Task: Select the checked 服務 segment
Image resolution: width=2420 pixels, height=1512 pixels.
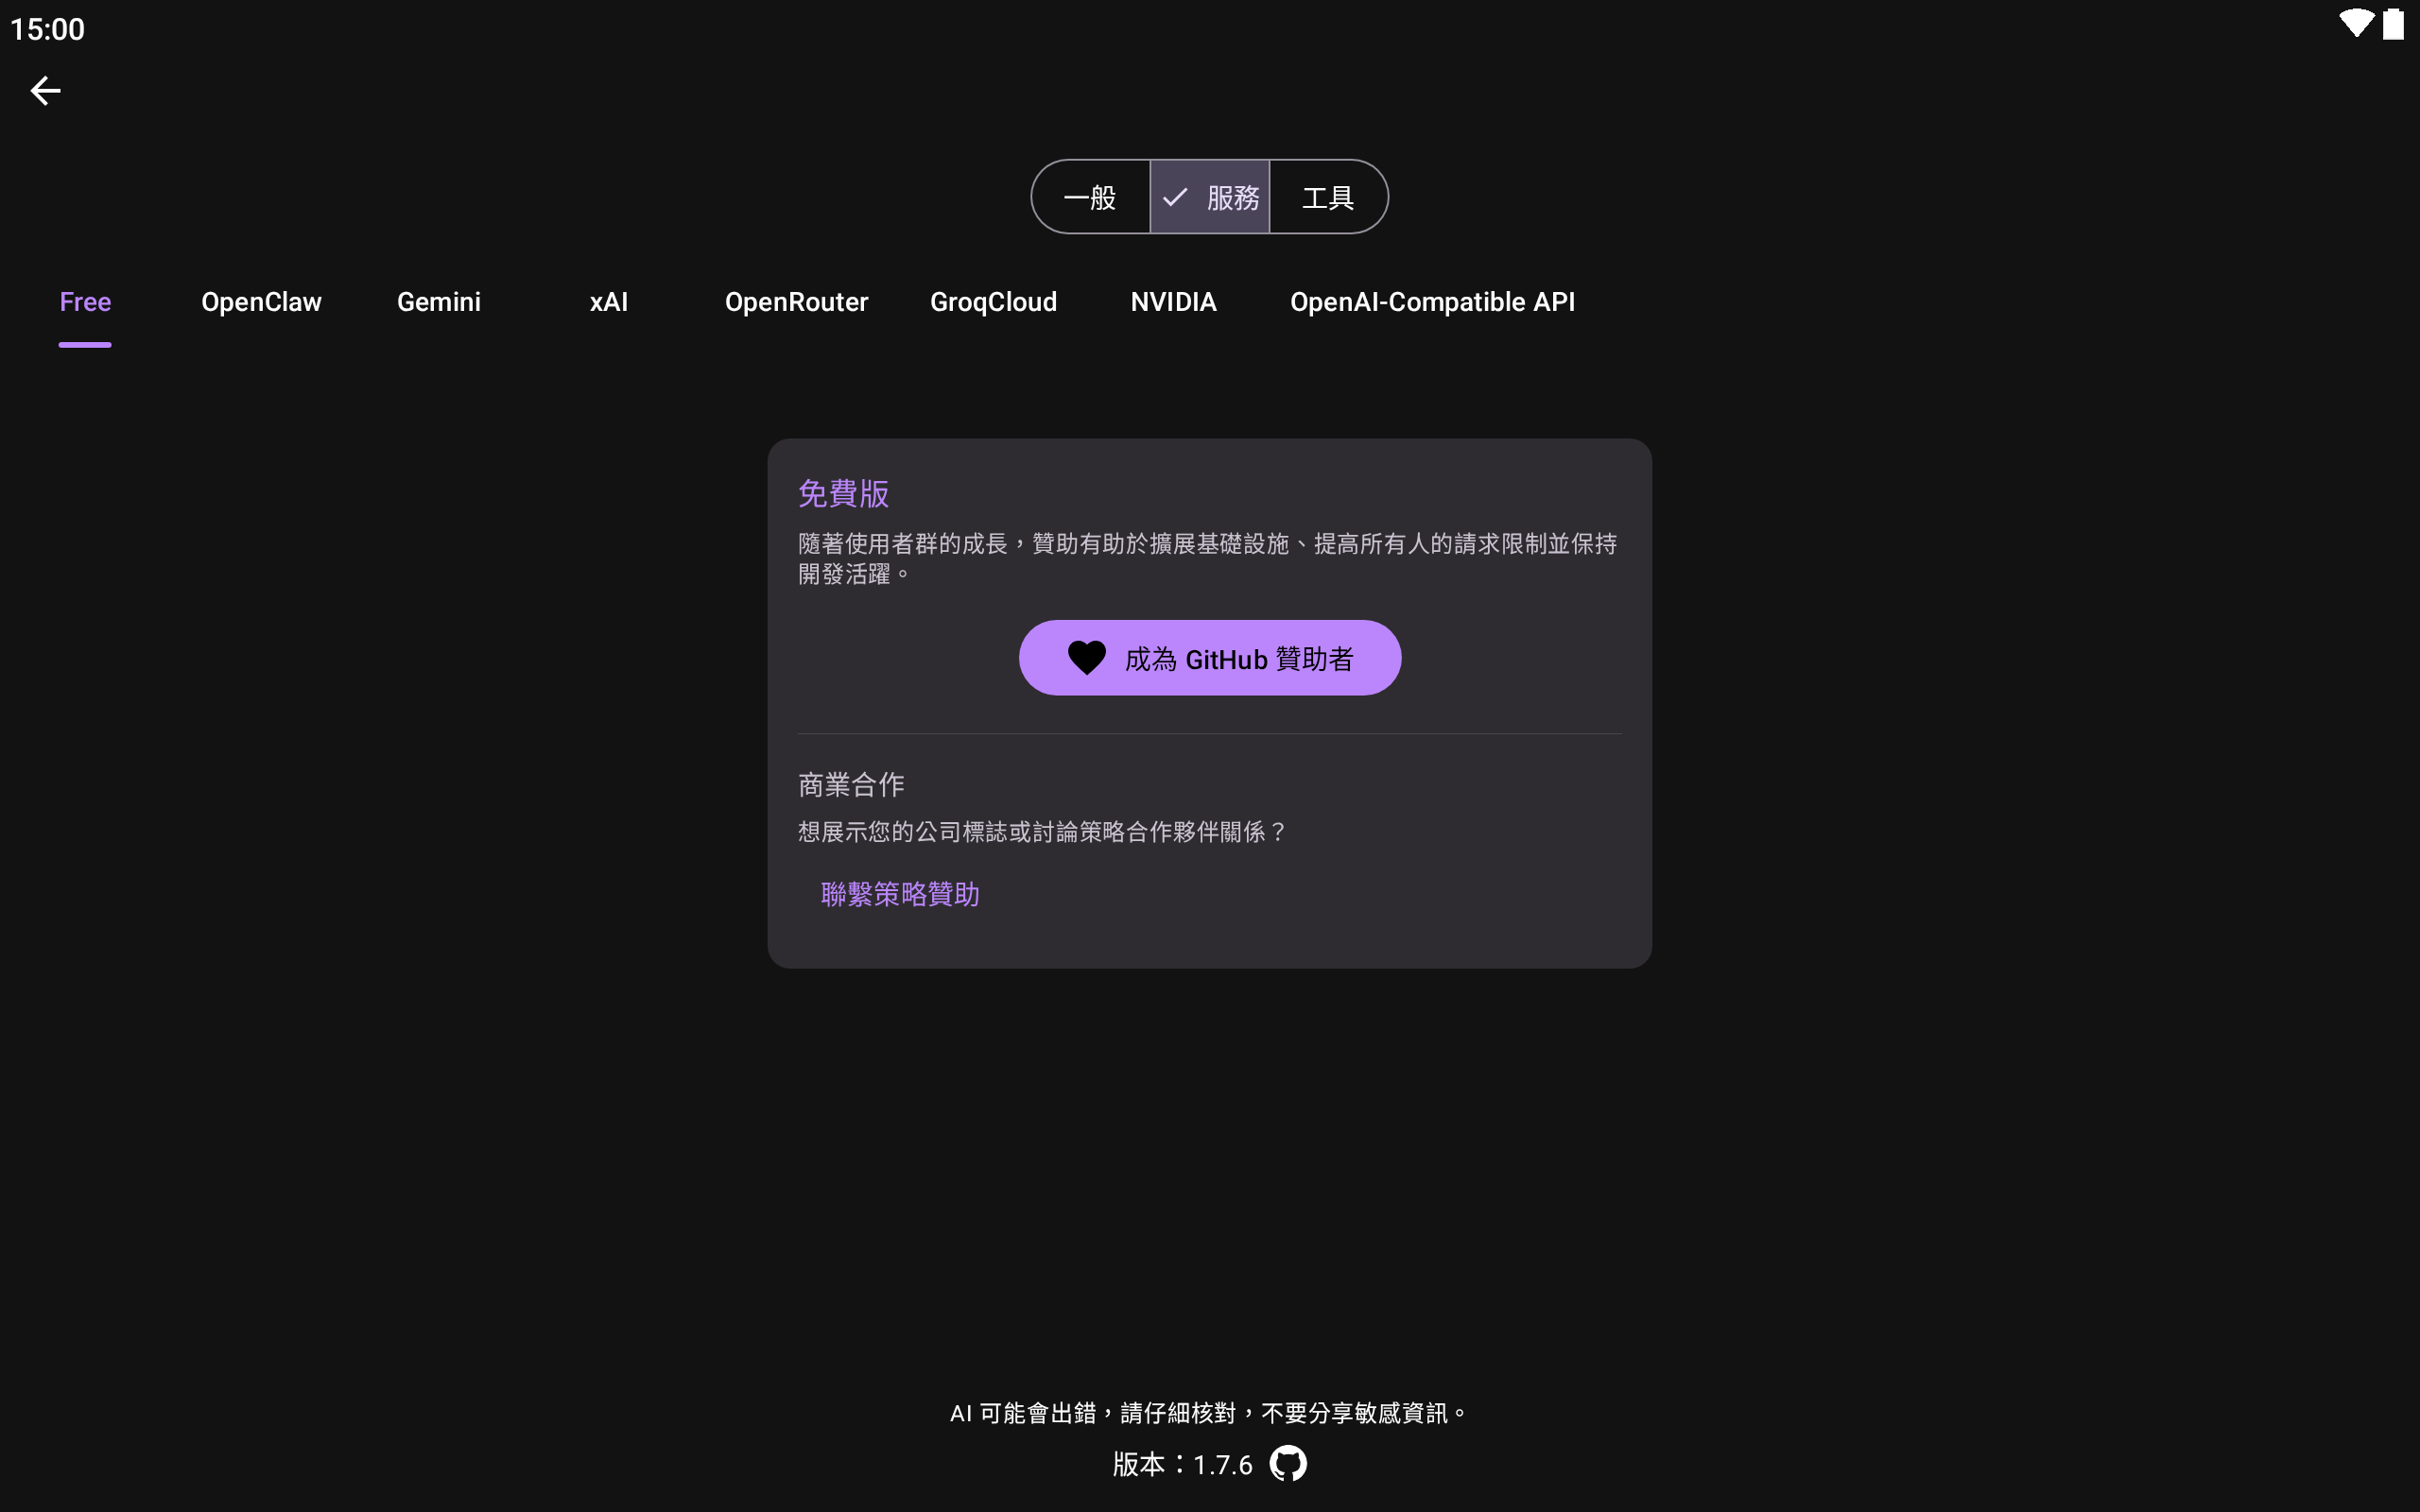Action: (1210, 197)
